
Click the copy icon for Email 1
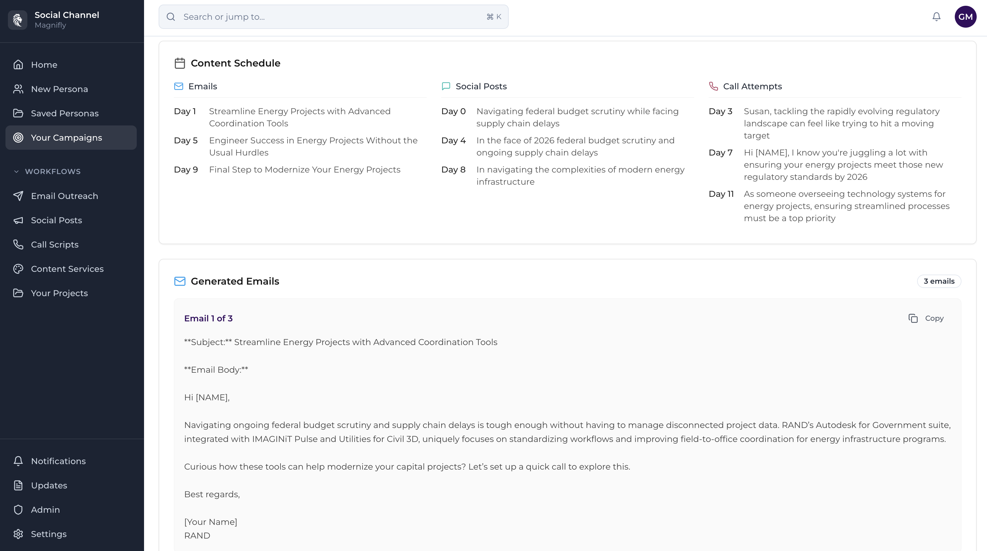913,318
